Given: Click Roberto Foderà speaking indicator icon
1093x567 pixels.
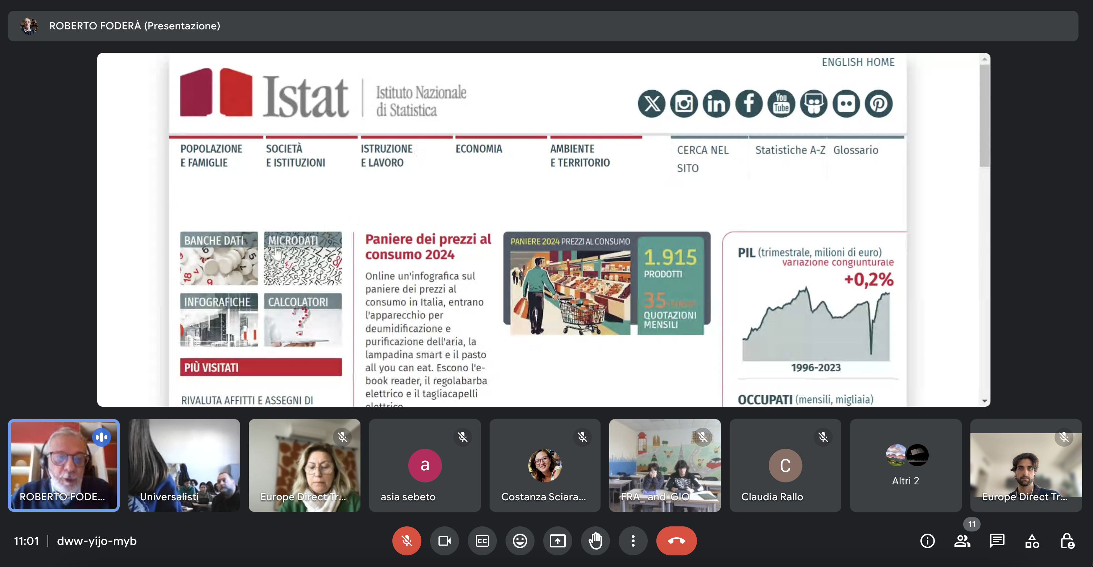Looking at the screenshot, I should [102, 437].
